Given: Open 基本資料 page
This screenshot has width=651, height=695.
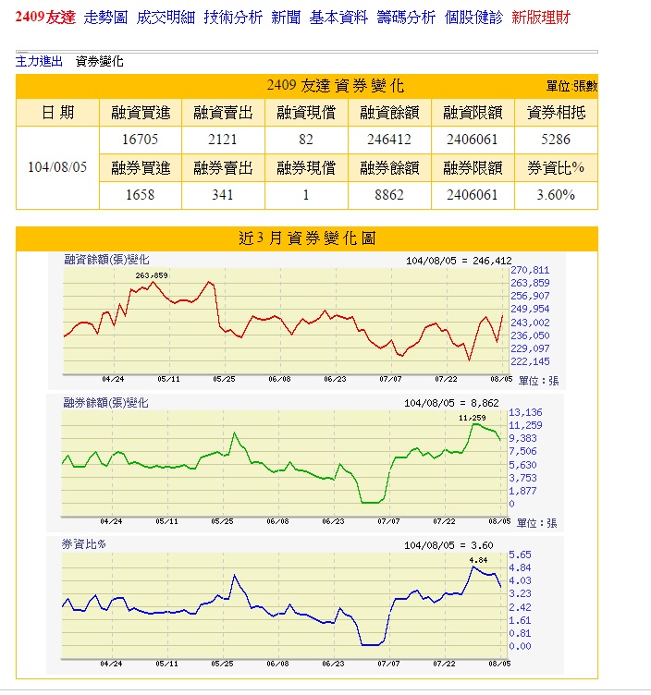Looking at the screenshot, I should pyautogui.click(x=338, y=18).
